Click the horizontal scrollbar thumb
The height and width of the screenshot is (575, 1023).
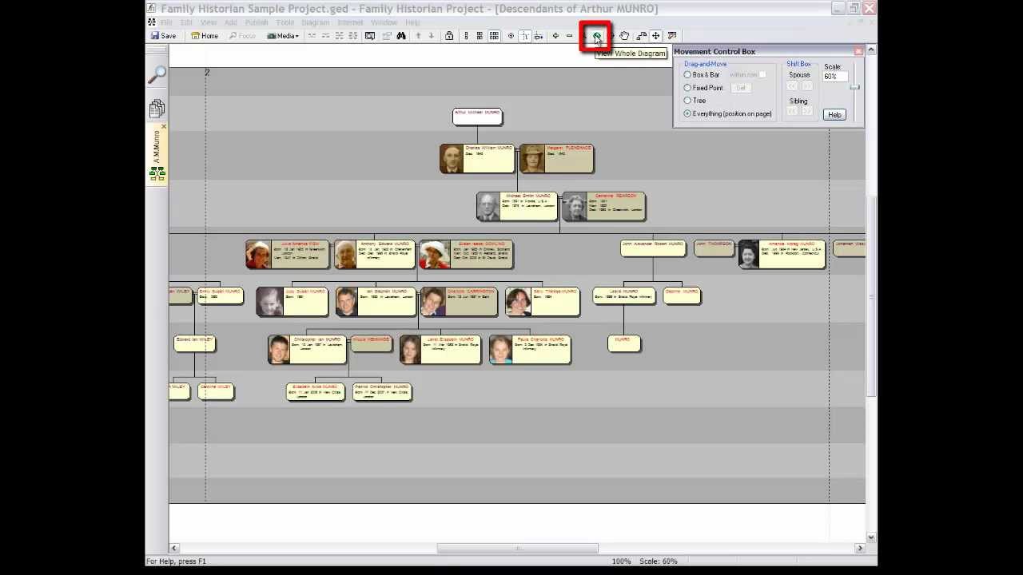[x=517, y=548]
